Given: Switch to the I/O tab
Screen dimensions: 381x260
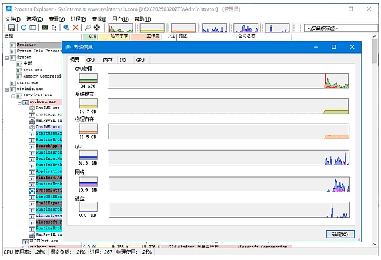Looking at the screenshot, I should (x=122, y=60).
